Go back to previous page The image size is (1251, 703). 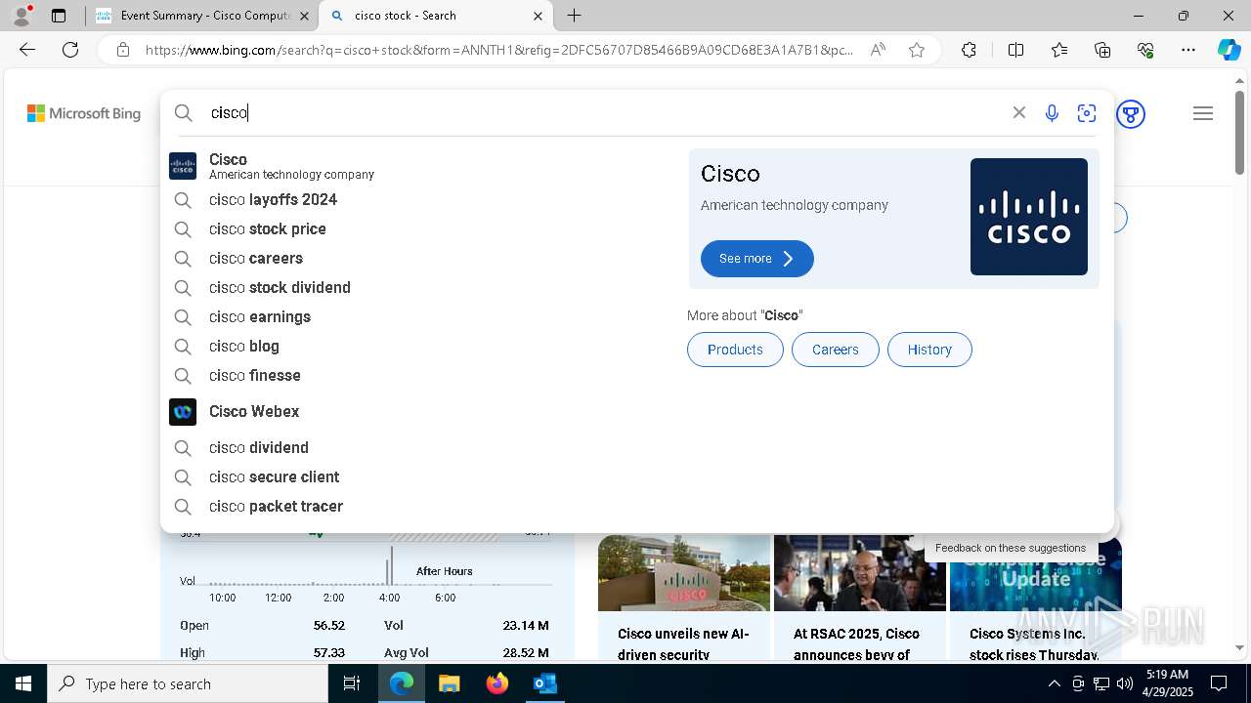pos(27,50)
